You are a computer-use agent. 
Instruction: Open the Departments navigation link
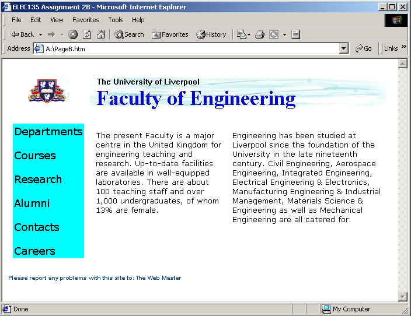(48, 131)
